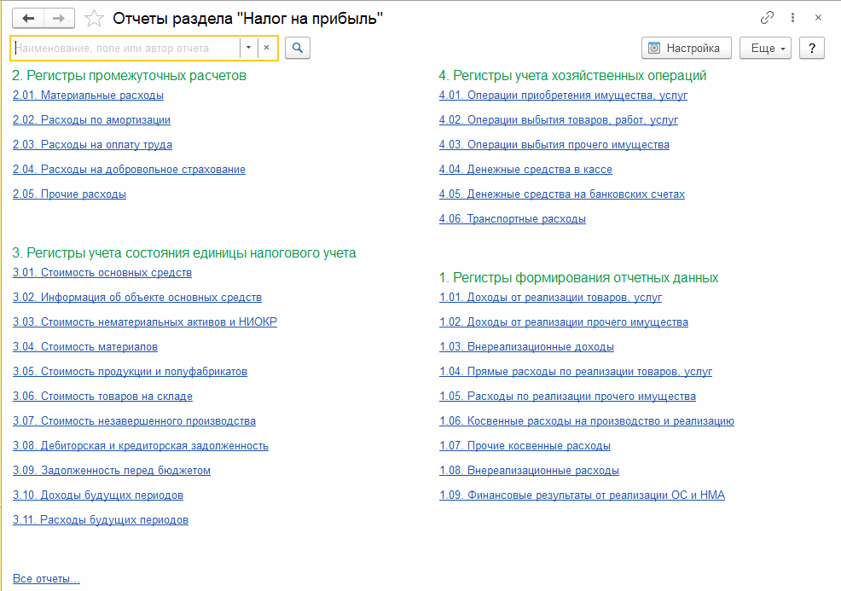Clear the search field with X
Viewport: 841px width, 591px height.
(x=266, y=49)
